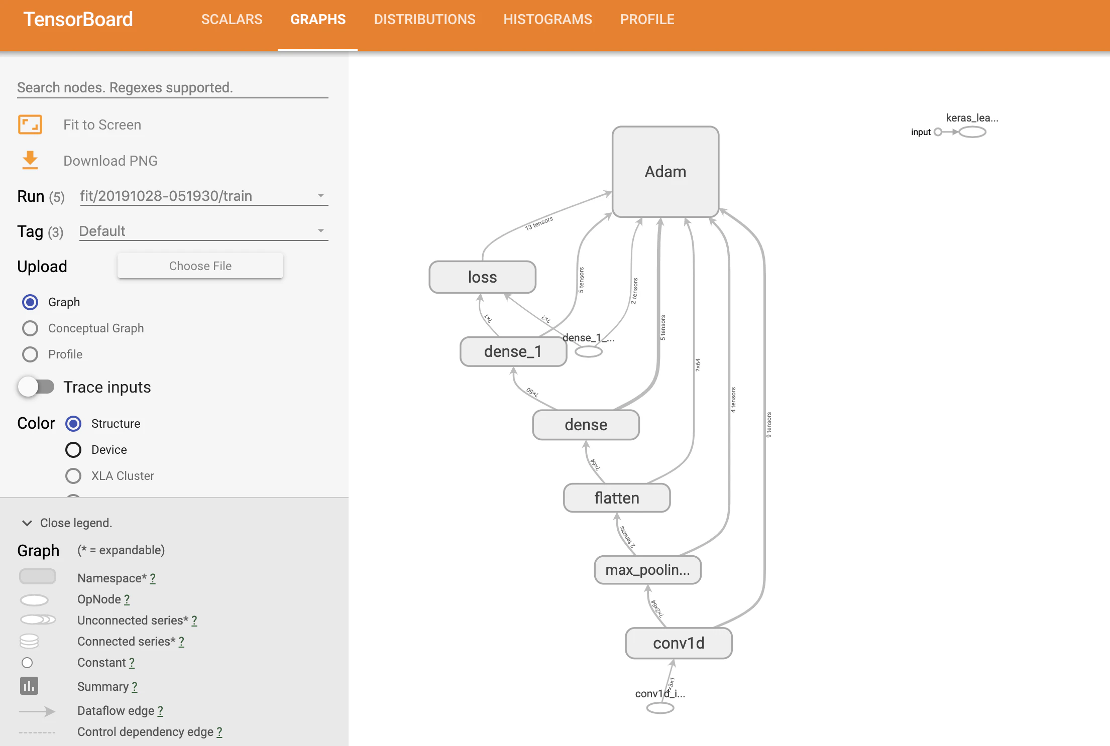Select the Graph radio button
Screen dimensions: 1110x746
point(30,302)
